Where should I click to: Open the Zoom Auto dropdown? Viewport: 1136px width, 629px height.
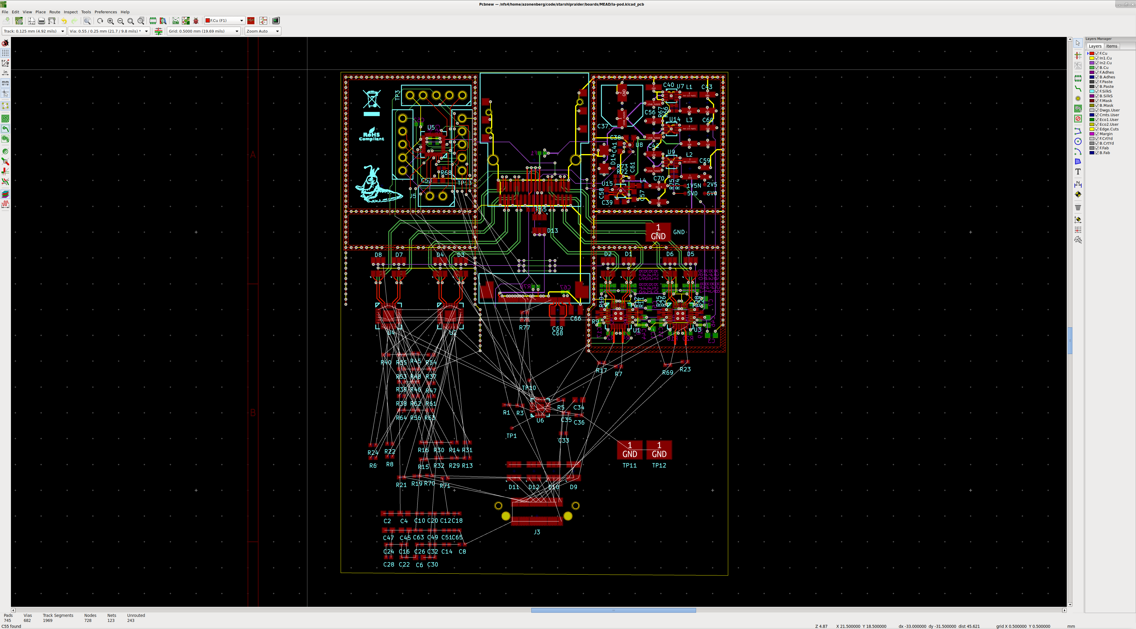[263, 31]
